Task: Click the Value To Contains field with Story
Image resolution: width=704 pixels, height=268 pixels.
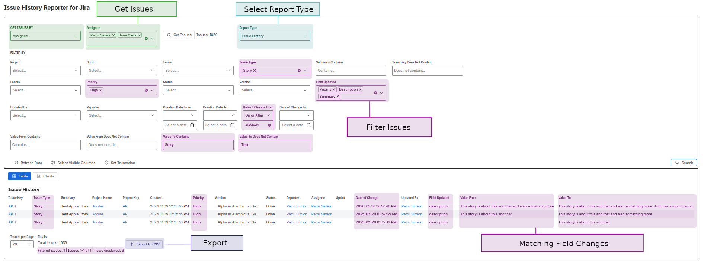Action: pos(198,145)
